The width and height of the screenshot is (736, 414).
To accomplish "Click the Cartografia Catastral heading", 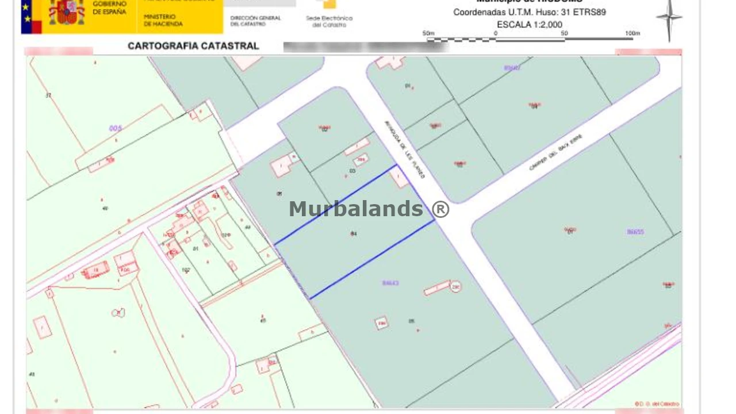I will point(193,46).
